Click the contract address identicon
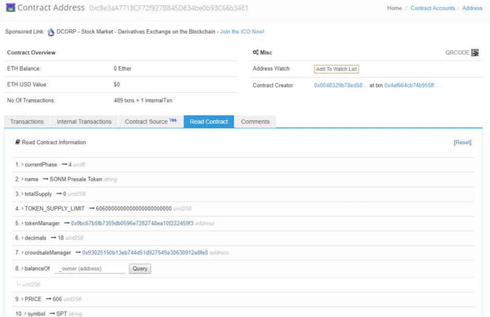Screen dimensions: 490x317 point(10,7)
